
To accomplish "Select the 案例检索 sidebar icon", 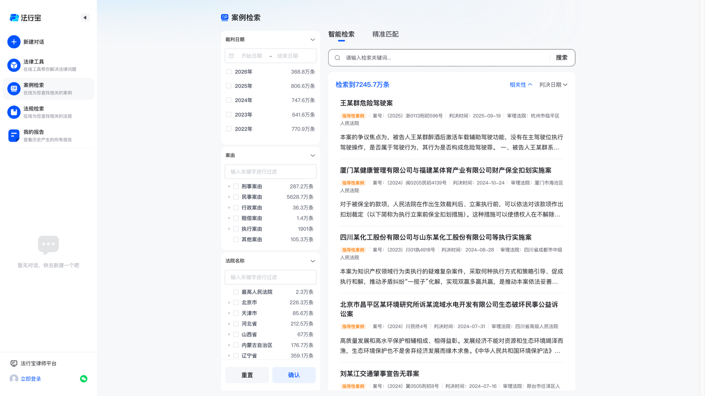I will tap(14, 89).
